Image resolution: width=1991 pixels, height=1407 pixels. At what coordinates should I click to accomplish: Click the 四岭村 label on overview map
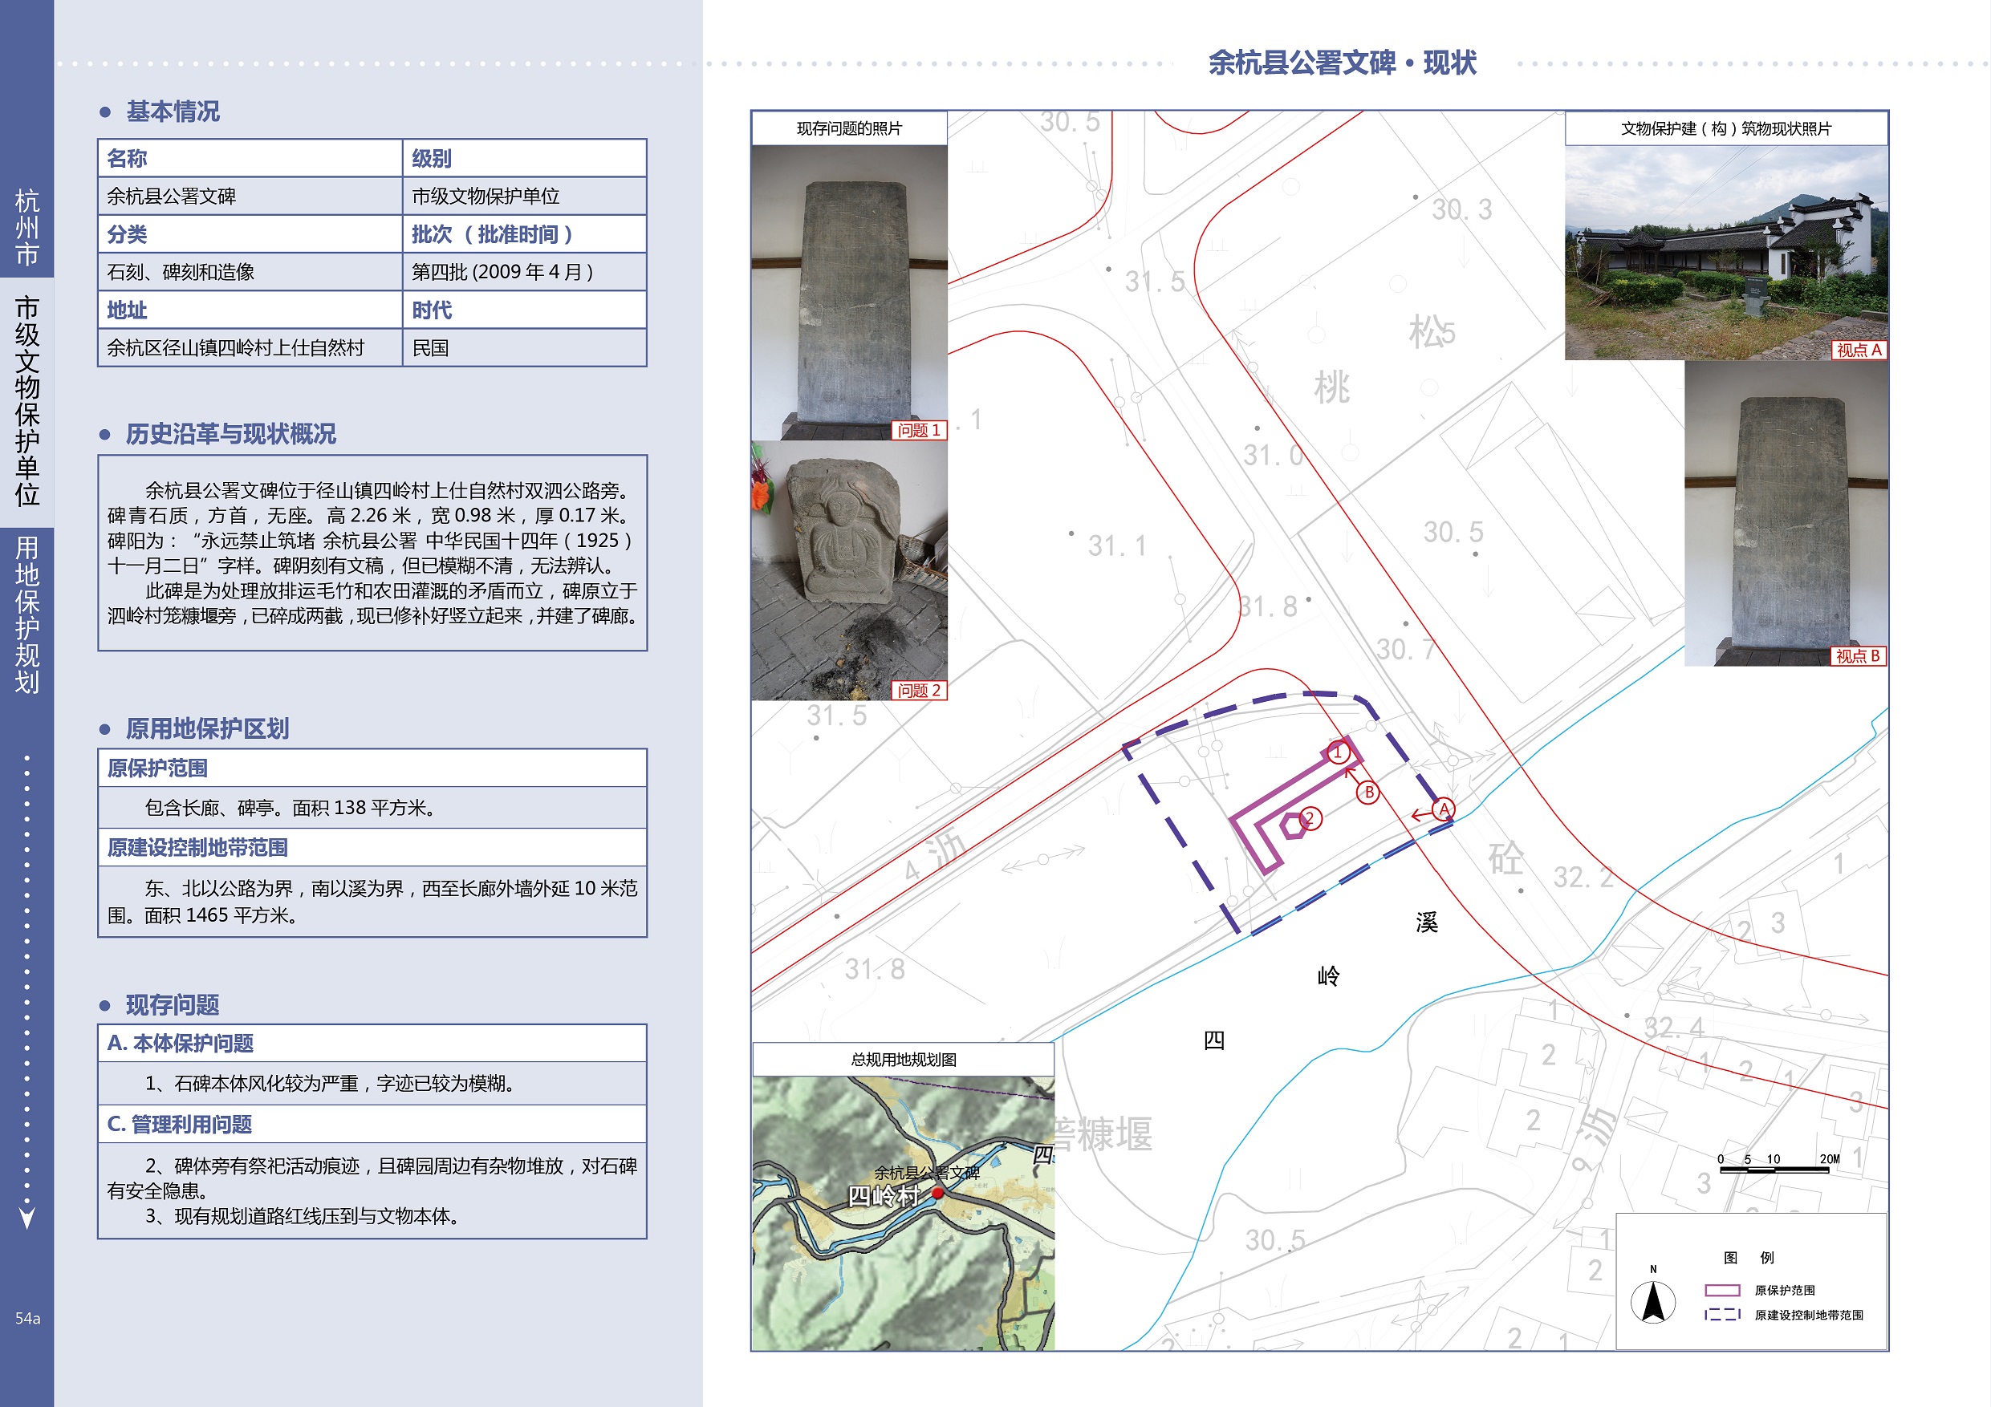click(883, 1196)
